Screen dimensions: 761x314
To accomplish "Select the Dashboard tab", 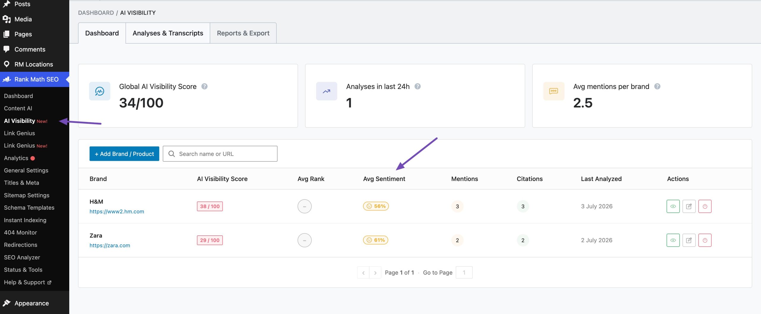I will tap(102, 33).
